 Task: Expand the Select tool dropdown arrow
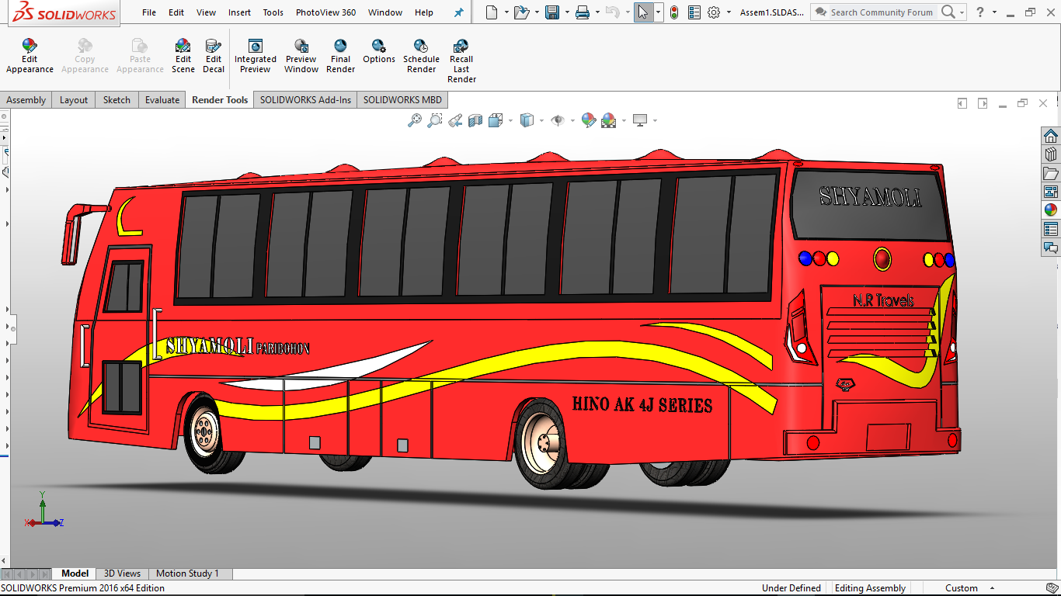(x=658, y=12)
